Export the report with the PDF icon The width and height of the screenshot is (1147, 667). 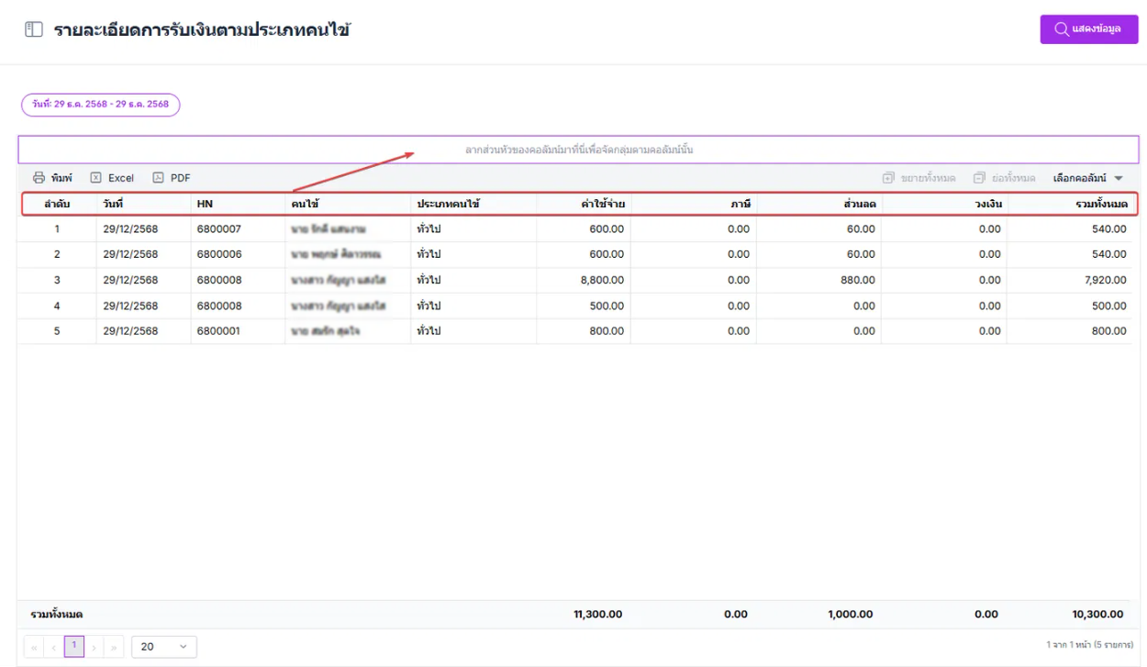(x=158, y=178)
